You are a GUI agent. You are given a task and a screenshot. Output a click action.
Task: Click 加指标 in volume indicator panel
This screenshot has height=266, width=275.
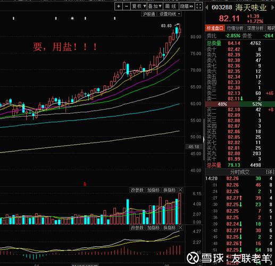[x=153, y=190]
